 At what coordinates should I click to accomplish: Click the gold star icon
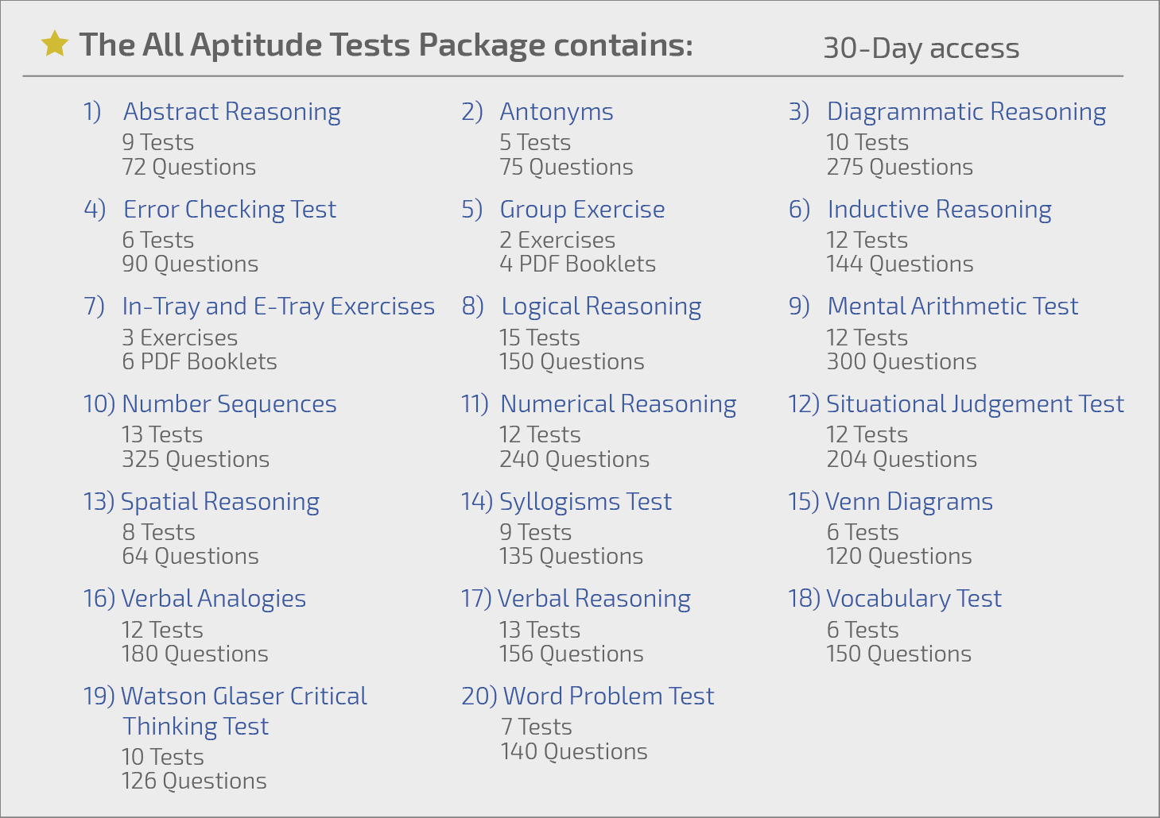(x=55, y=44)
